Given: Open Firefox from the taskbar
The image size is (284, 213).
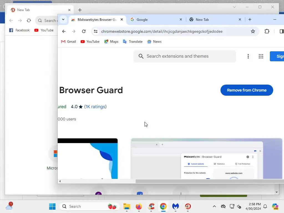Looking at the screenshot, I should click(x=139, y=206).
